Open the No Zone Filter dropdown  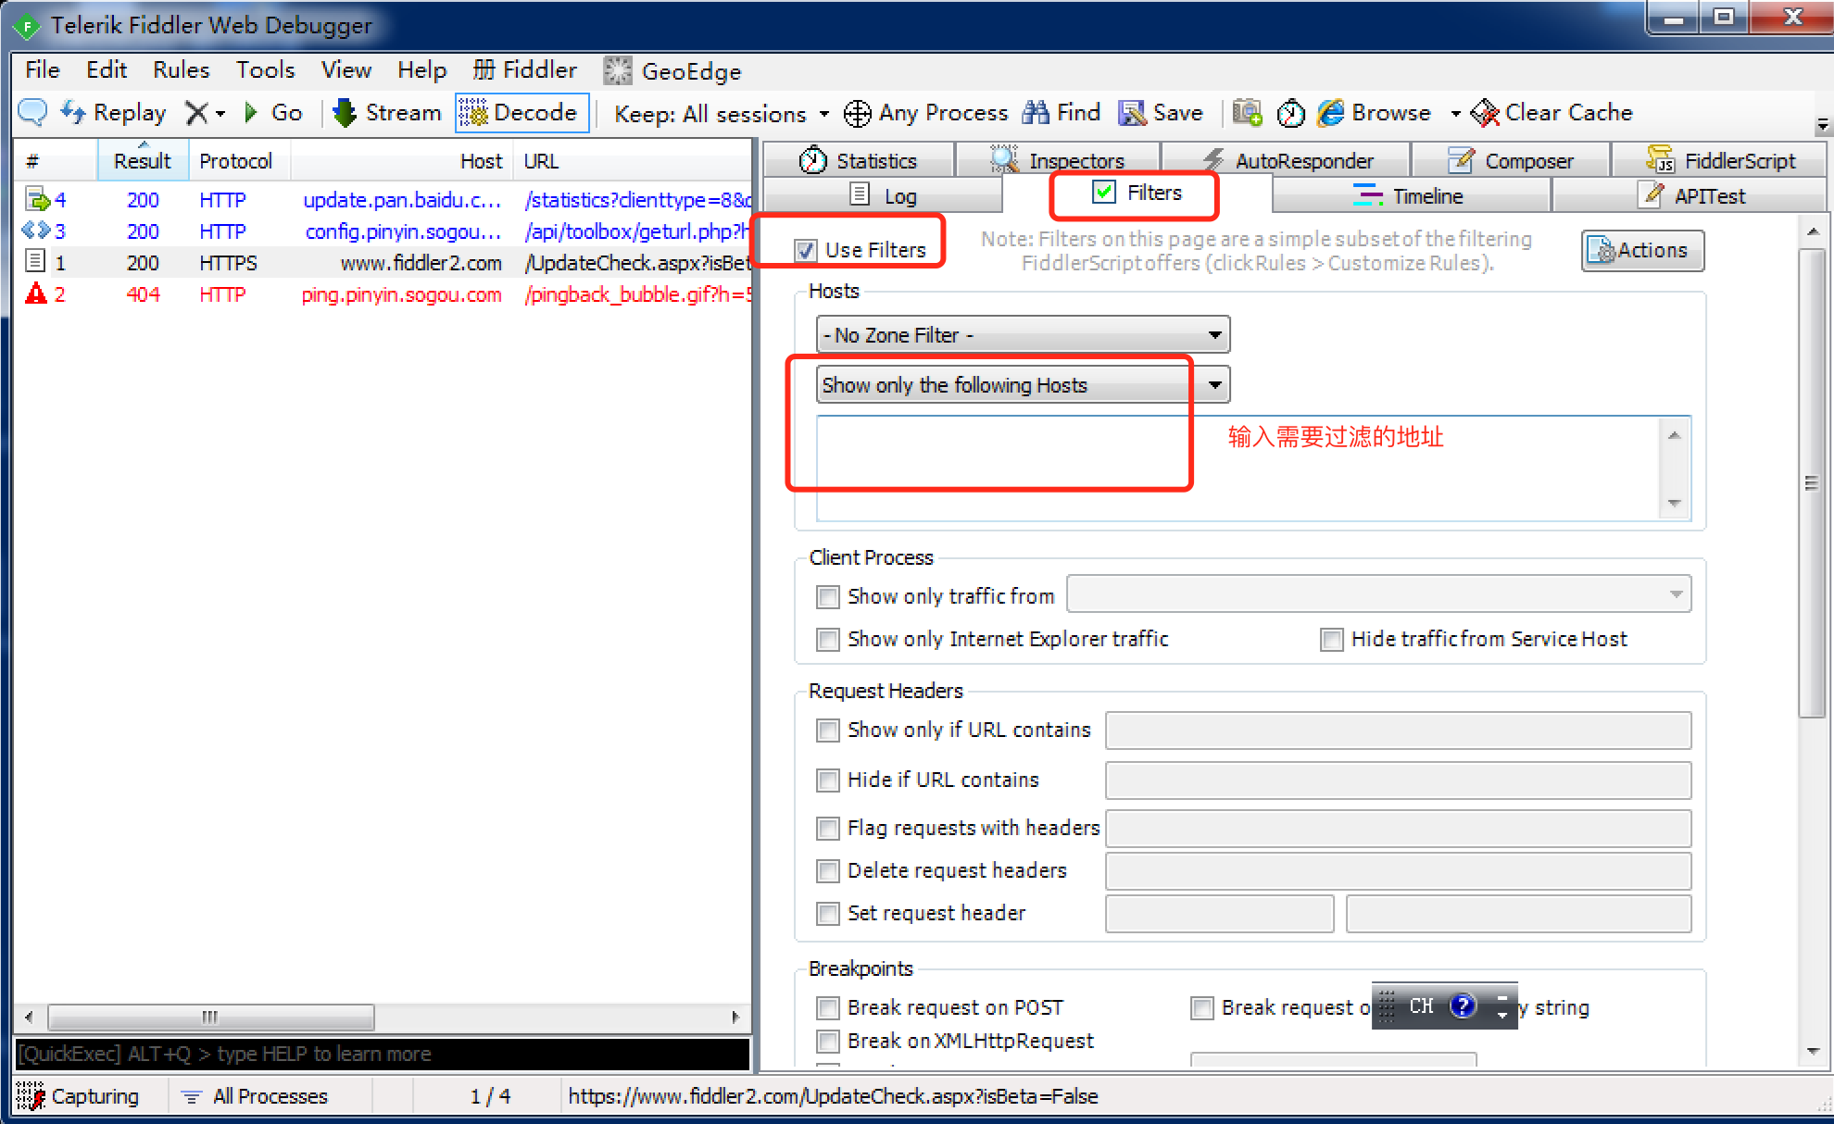tap(1023, 335)
